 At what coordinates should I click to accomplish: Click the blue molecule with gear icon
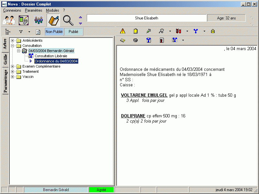click(x=175, y=40)
